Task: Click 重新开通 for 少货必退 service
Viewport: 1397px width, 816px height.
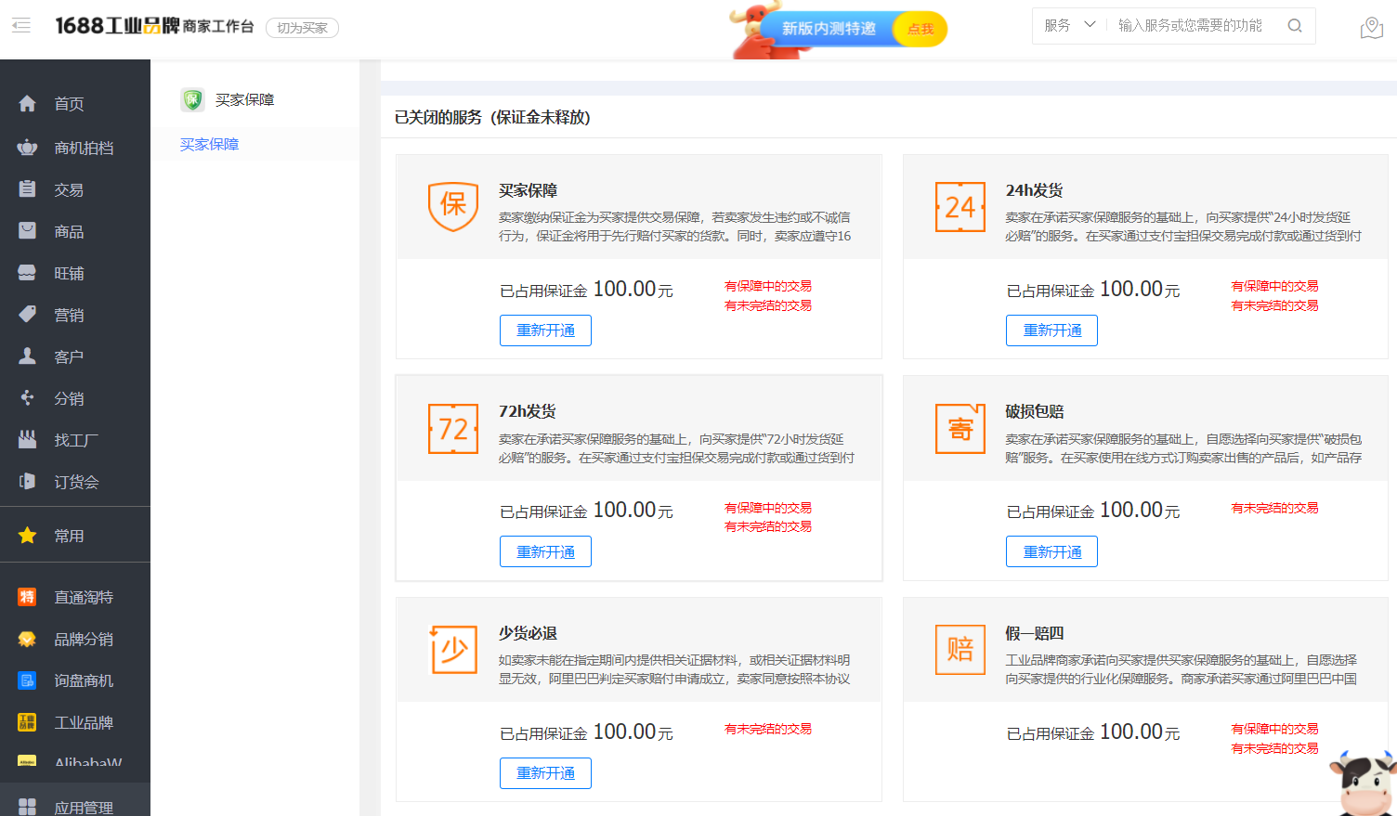Action: point(545,773)
